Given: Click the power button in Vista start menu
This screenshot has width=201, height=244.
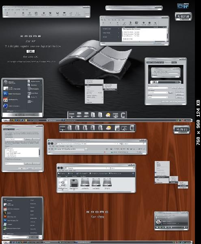Looking at the screenshot, I should tap(32, 237).
